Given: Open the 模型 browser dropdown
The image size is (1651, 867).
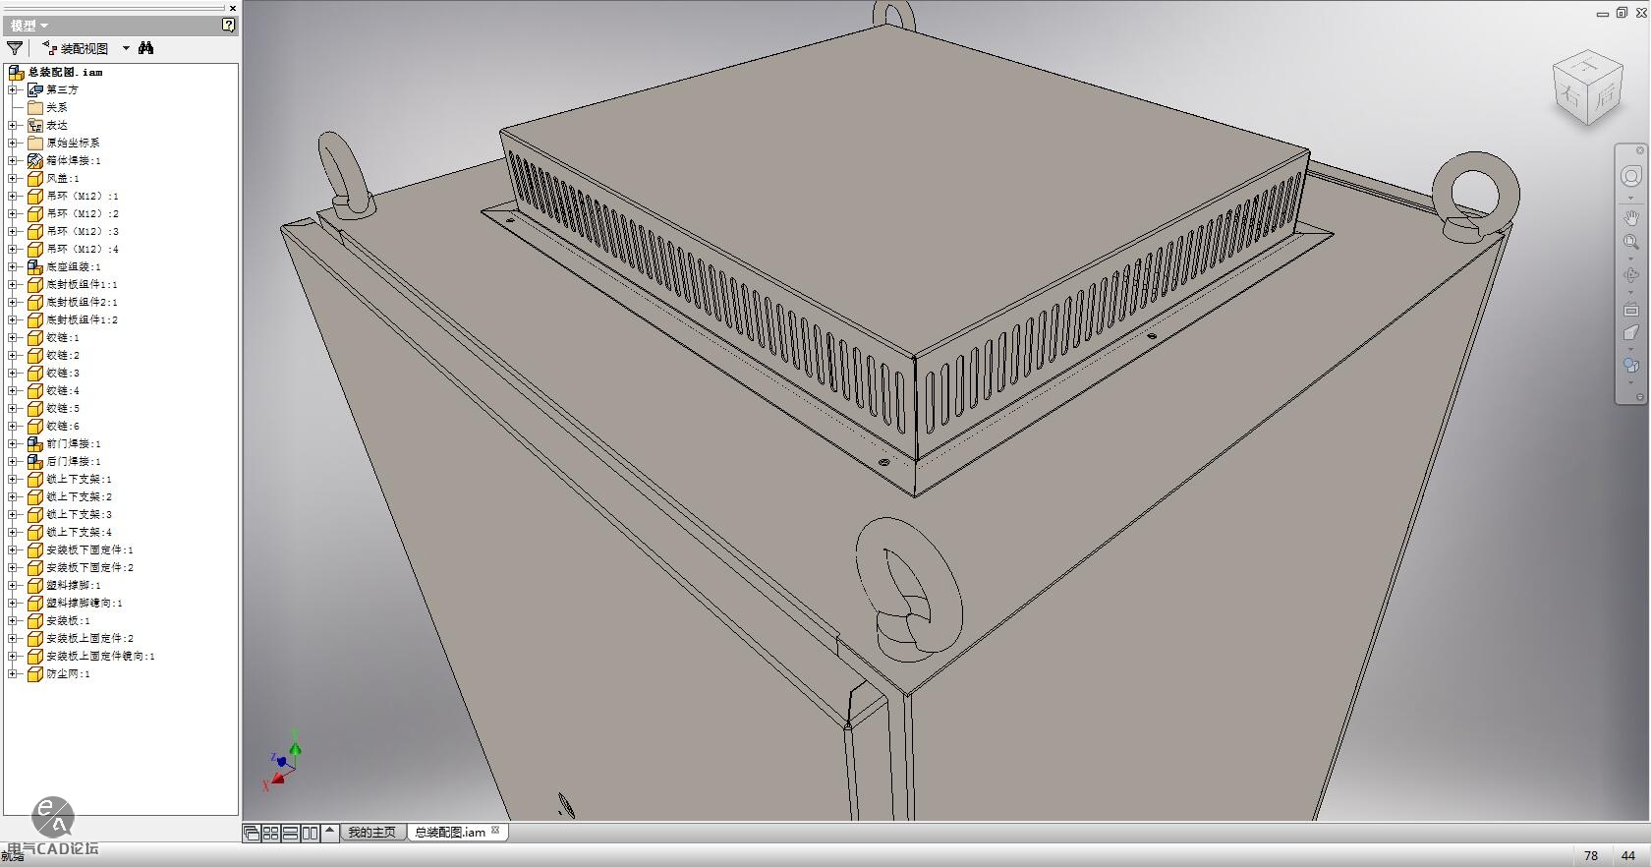Looking at the screenshot, I should [x=29, y=26].
